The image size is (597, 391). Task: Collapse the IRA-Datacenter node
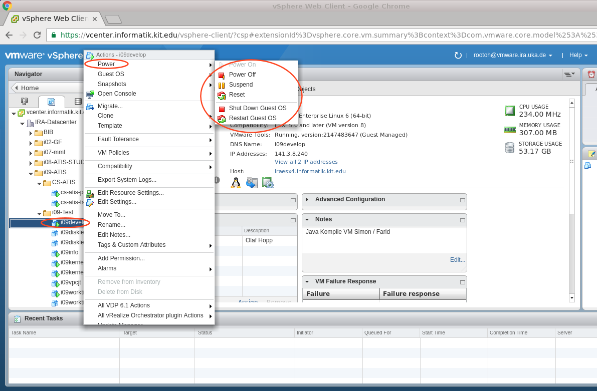[x=23, y=123]
